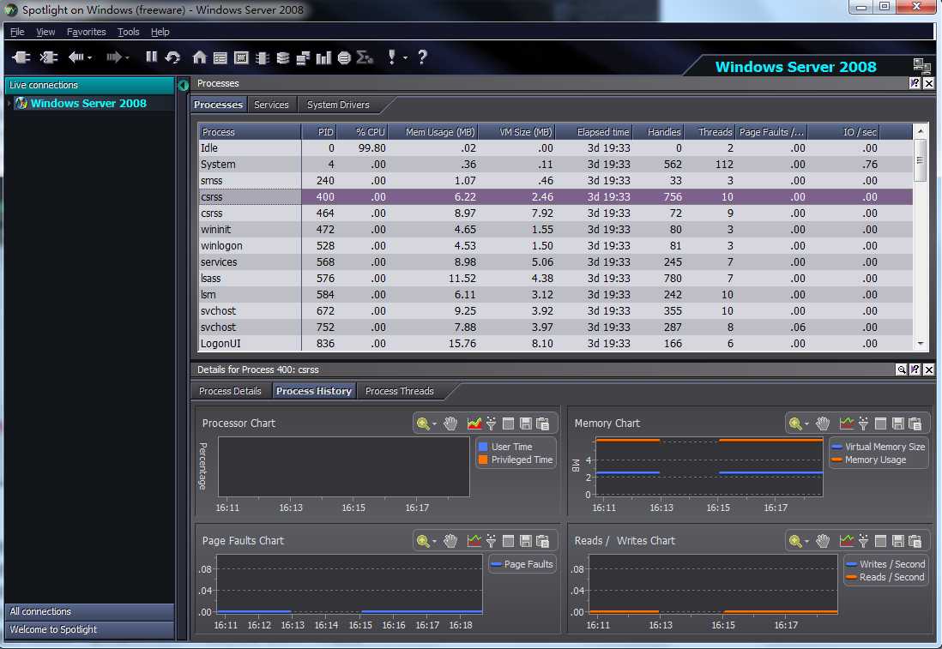Go back using the left arrow icon
The image size is (942, 649).
pos(75,57)
